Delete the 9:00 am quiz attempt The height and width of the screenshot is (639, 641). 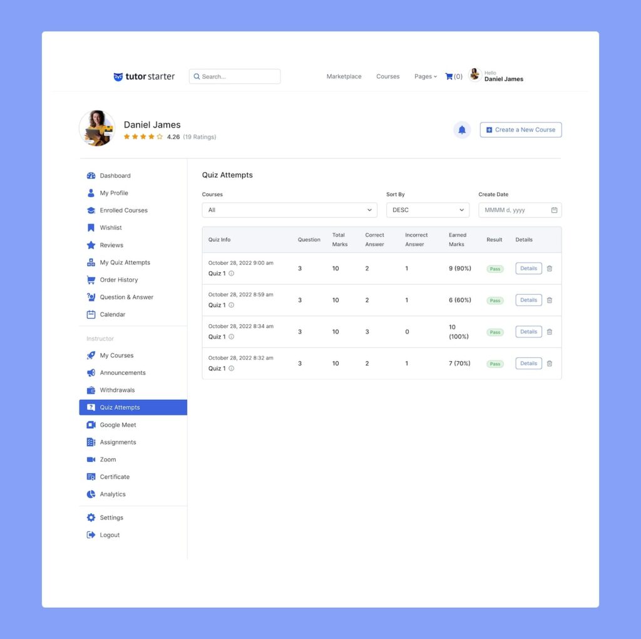pos(550,268)
